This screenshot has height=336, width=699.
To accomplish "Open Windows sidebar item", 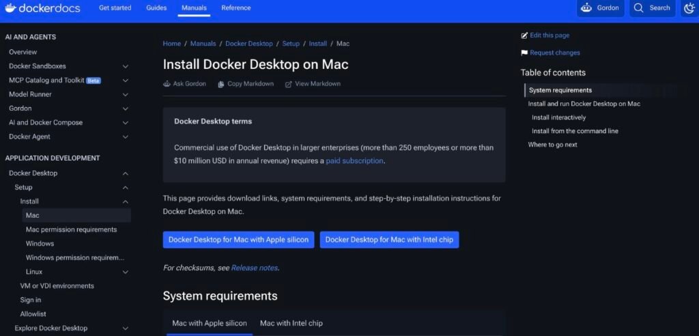I will [40, 244].
